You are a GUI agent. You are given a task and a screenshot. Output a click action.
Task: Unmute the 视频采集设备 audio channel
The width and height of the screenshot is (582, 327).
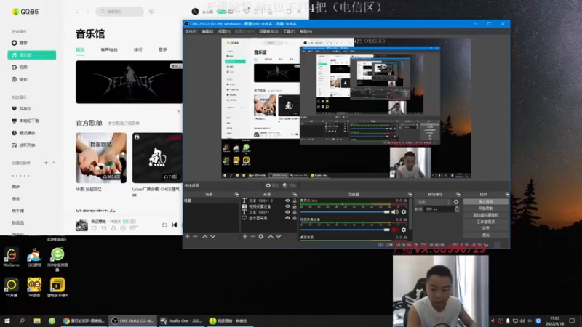tap(395, 230)
